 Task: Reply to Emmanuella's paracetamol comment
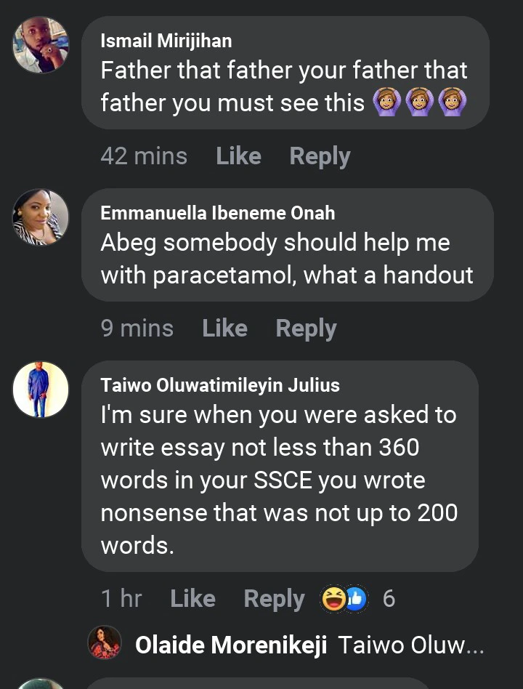[306, 329]
